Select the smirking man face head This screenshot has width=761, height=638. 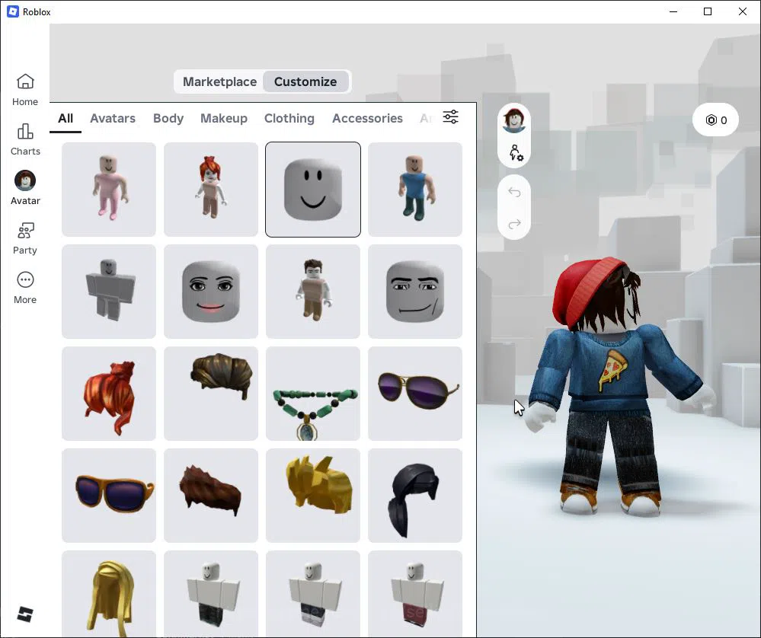(415, 292)
